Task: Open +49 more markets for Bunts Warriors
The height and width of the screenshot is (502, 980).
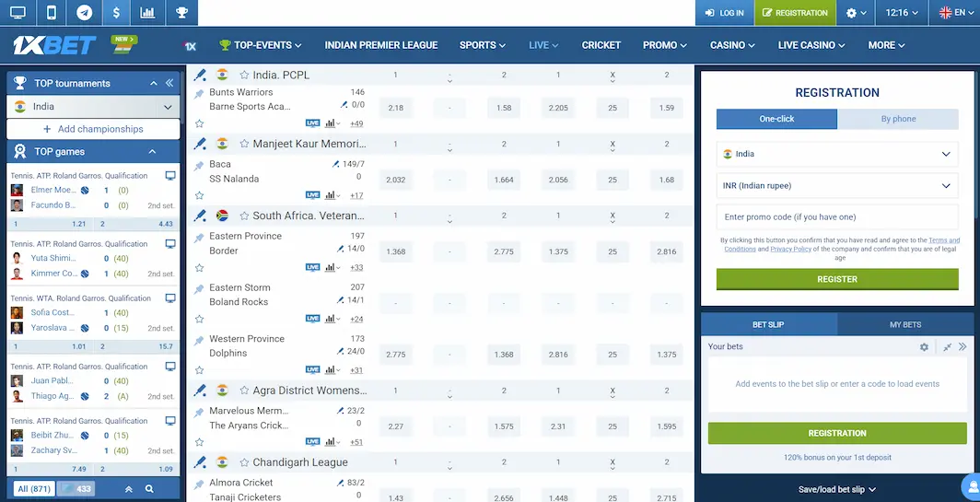Action: coord(356,123)
